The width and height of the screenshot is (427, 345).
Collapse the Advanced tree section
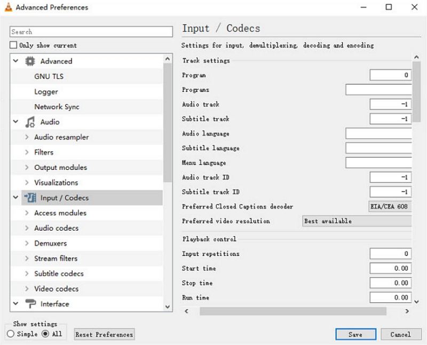point(16,61)
